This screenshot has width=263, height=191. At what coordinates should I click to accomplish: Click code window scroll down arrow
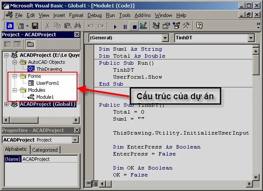256,177
